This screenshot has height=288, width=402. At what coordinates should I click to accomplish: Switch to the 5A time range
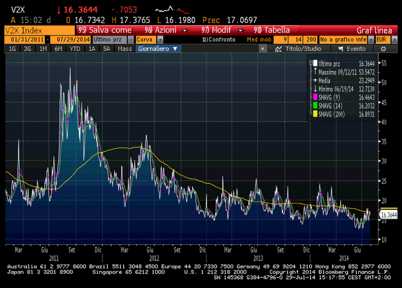pos(106,48)
